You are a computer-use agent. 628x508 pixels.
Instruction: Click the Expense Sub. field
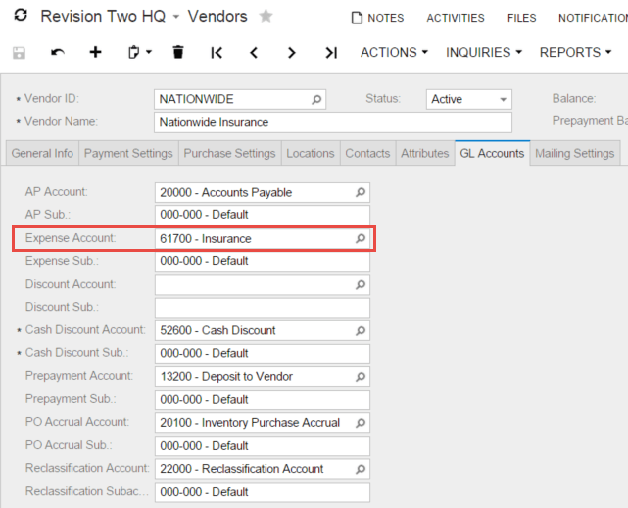point(263,261)
